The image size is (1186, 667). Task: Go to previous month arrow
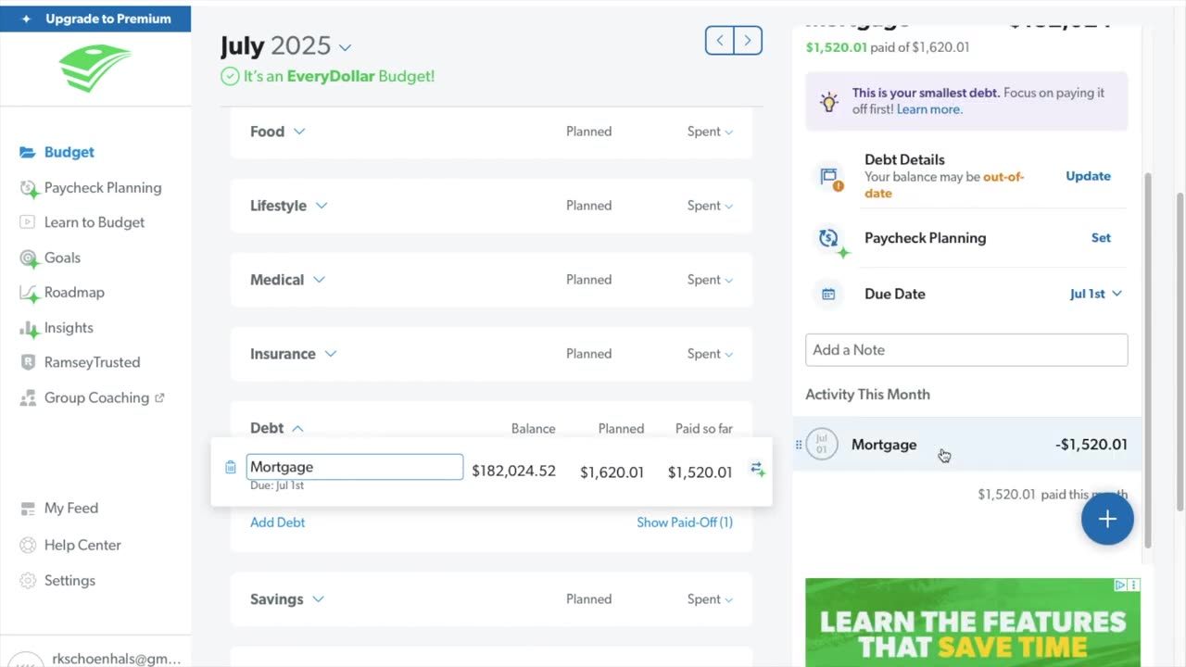coord(720,40)
